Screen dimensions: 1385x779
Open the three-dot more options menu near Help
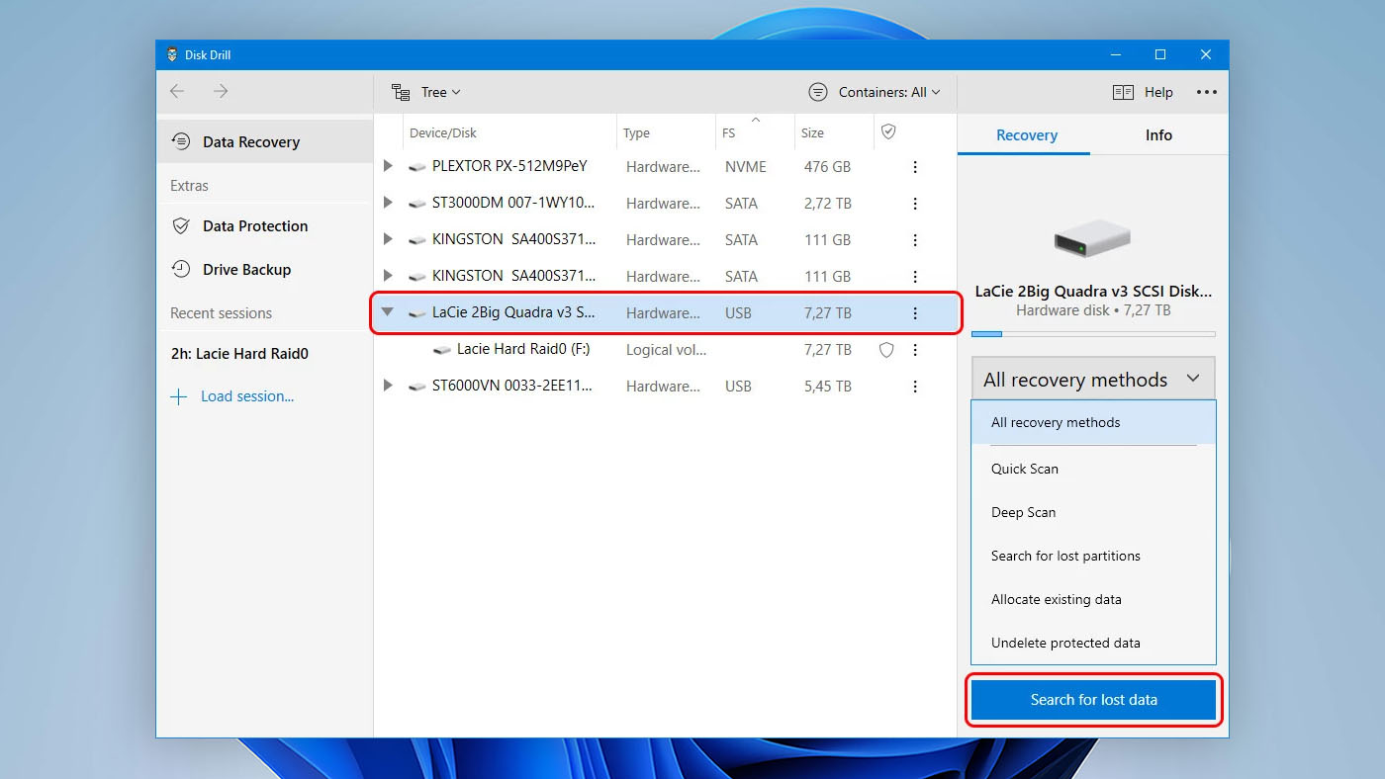coord(1206,92)
